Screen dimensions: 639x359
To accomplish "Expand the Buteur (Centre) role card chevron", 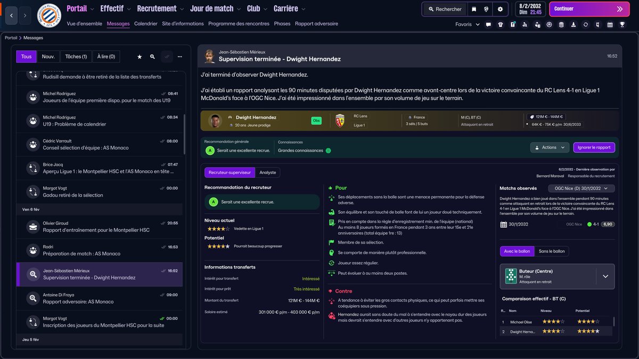I will (605, 277).
